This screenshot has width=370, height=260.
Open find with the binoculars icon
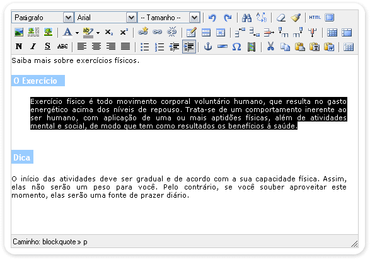click(247, 18)
